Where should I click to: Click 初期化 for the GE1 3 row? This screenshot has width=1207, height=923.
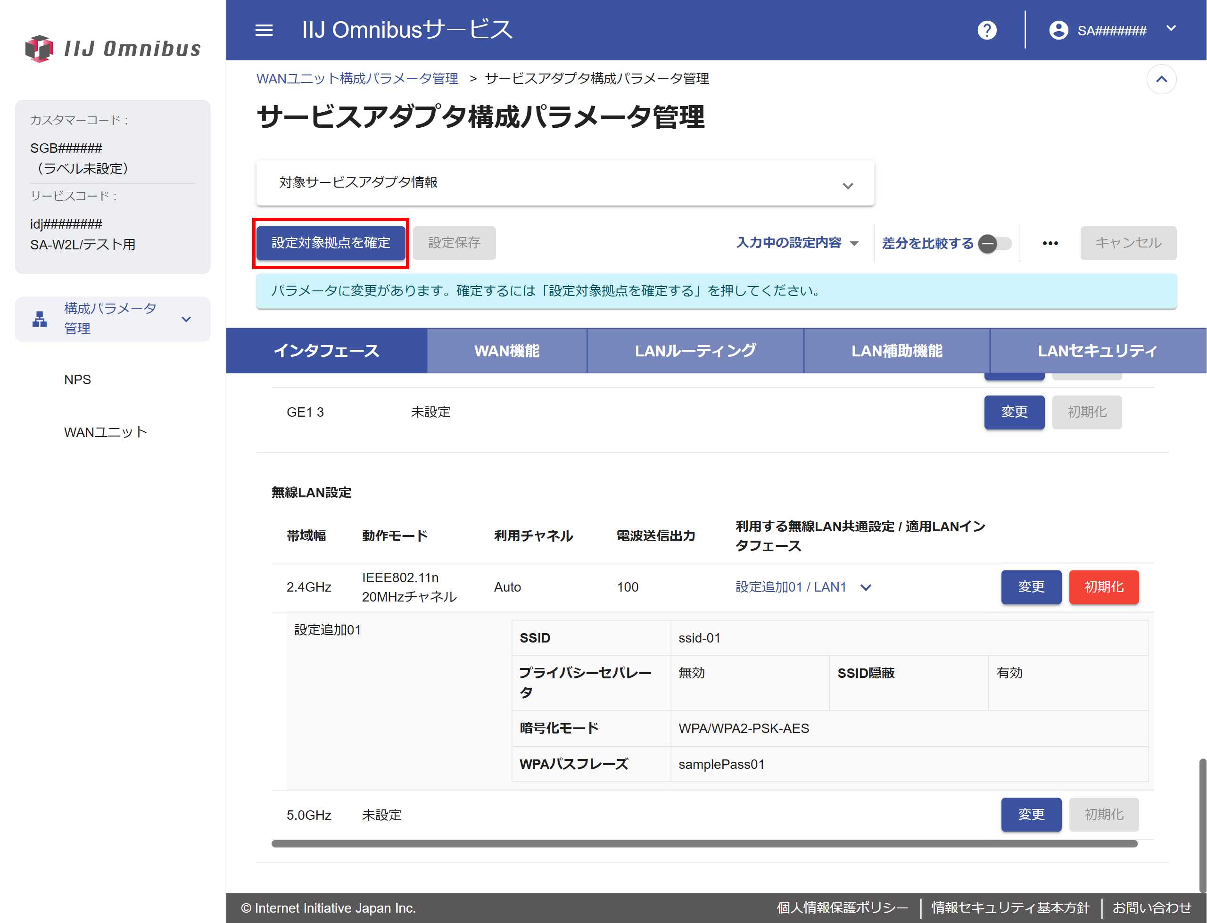[1087, 412]
